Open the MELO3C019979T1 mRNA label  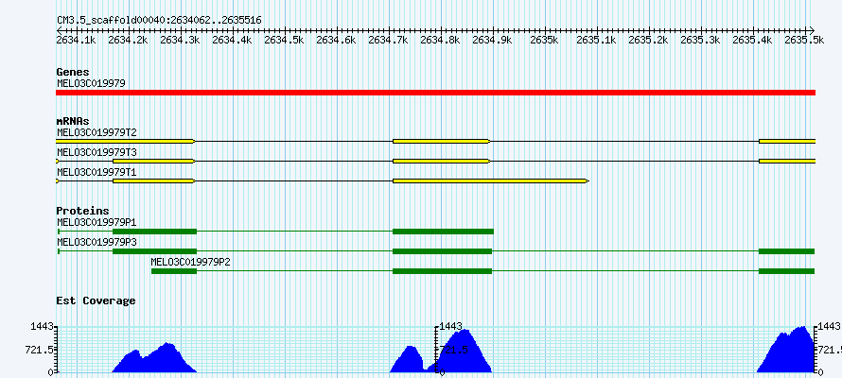(96, 172)
